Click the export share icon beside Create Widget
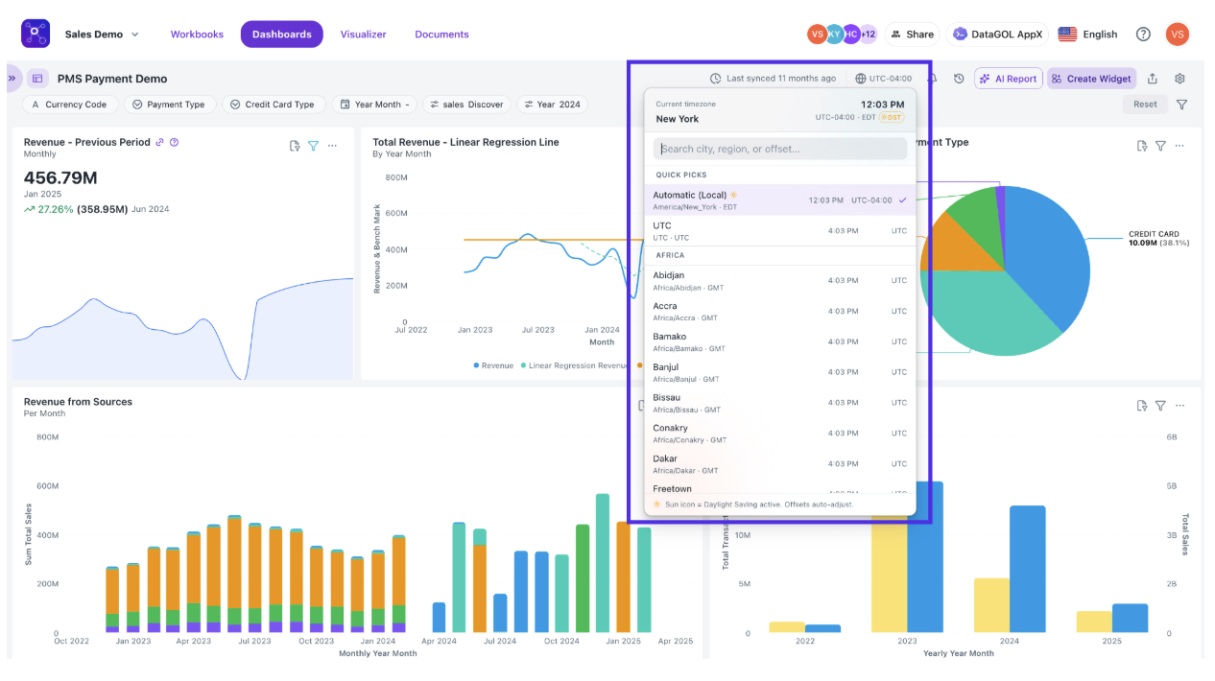The height and width of the screenshot is (681, 1215). (1153, 79)
